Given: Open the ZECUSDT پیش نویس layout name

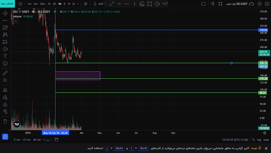Looking at the screenshot, I should point(237,4).
